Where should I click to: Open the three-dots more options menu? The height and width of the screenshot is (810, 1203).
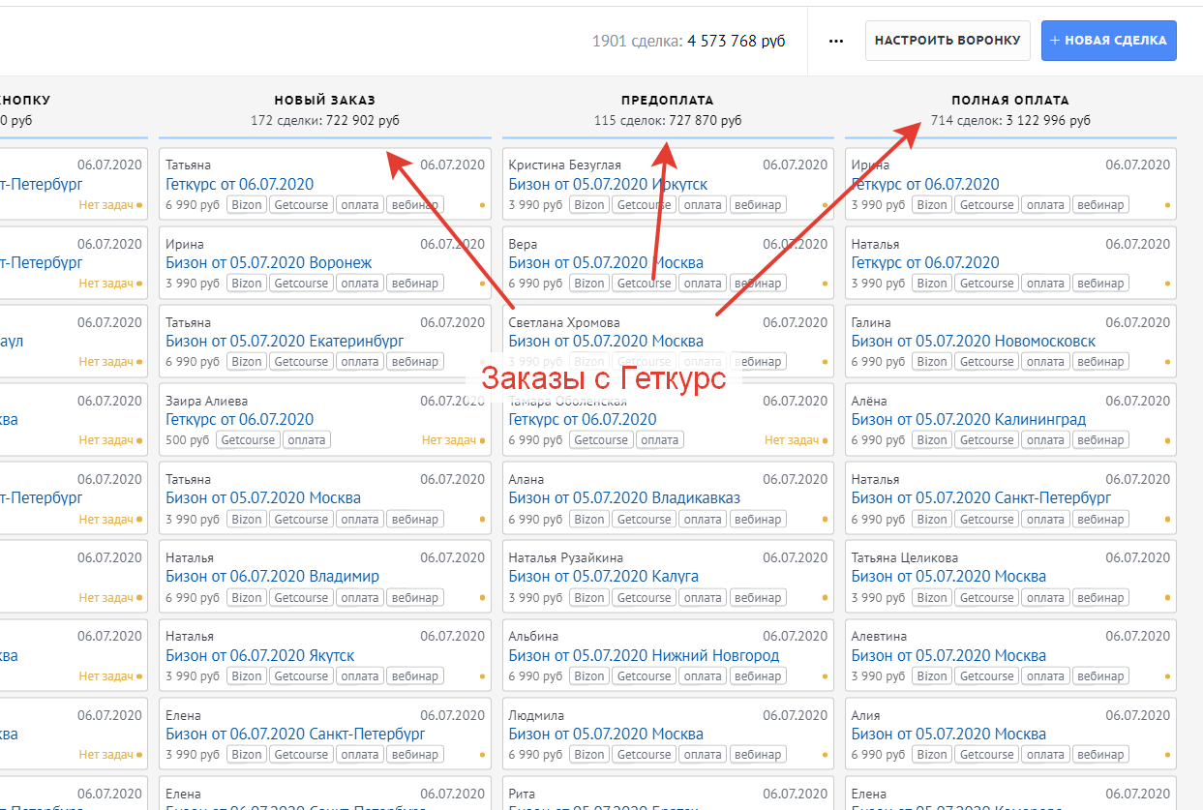(x=836, y=41)
